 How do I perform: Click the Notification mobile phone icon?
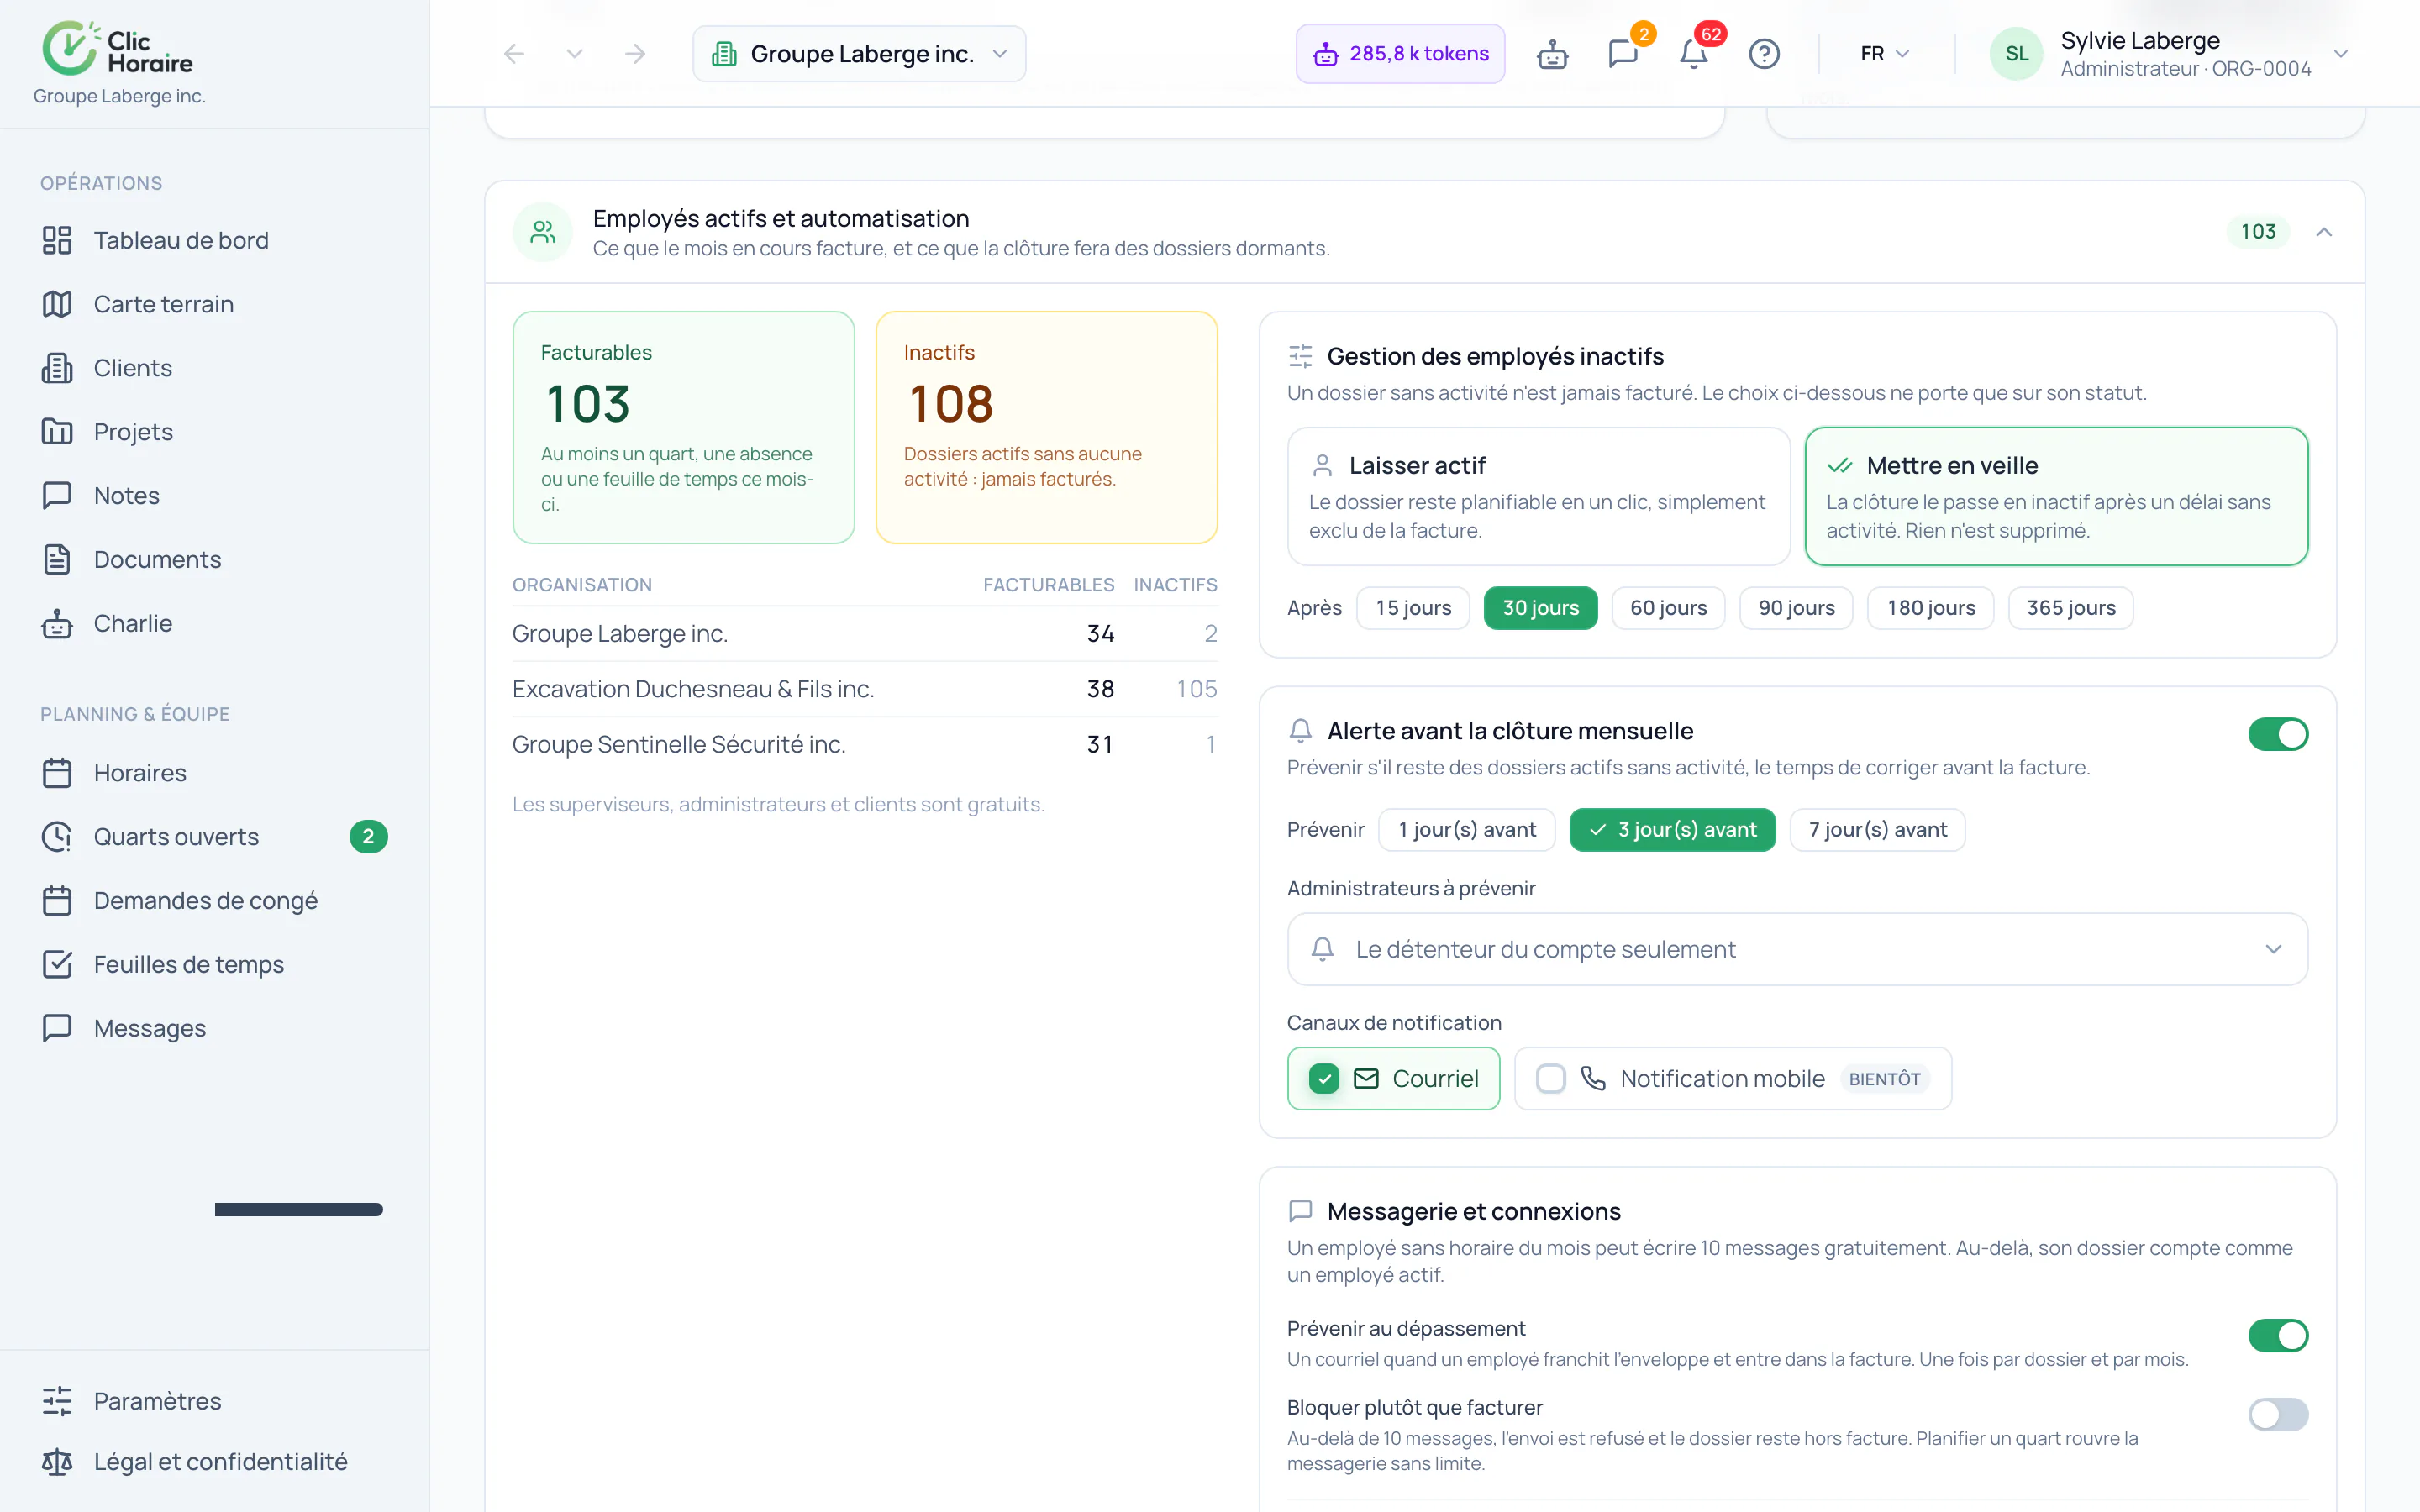[x=1593, y=1079]
